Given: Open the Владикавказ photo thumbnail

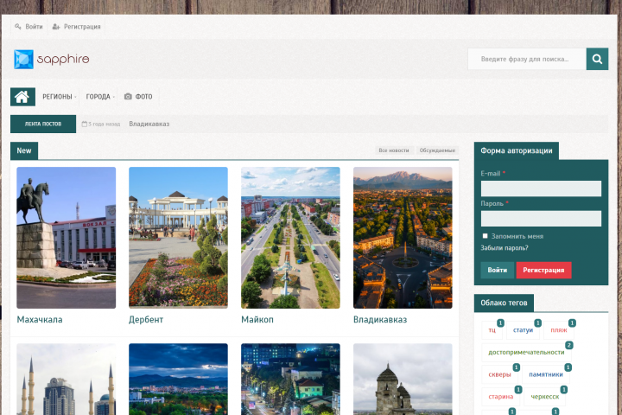Looking at the screenshot, I should (403, 238).
